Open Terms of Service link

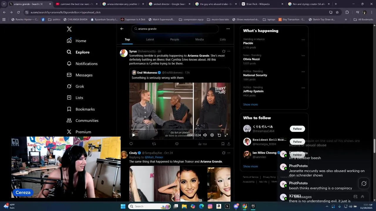(251, 177)
